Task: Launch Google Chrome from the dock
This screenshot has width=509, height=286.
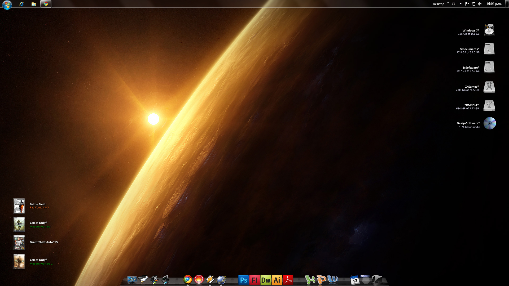Action: pyautogui.click(x=188, y=279)
